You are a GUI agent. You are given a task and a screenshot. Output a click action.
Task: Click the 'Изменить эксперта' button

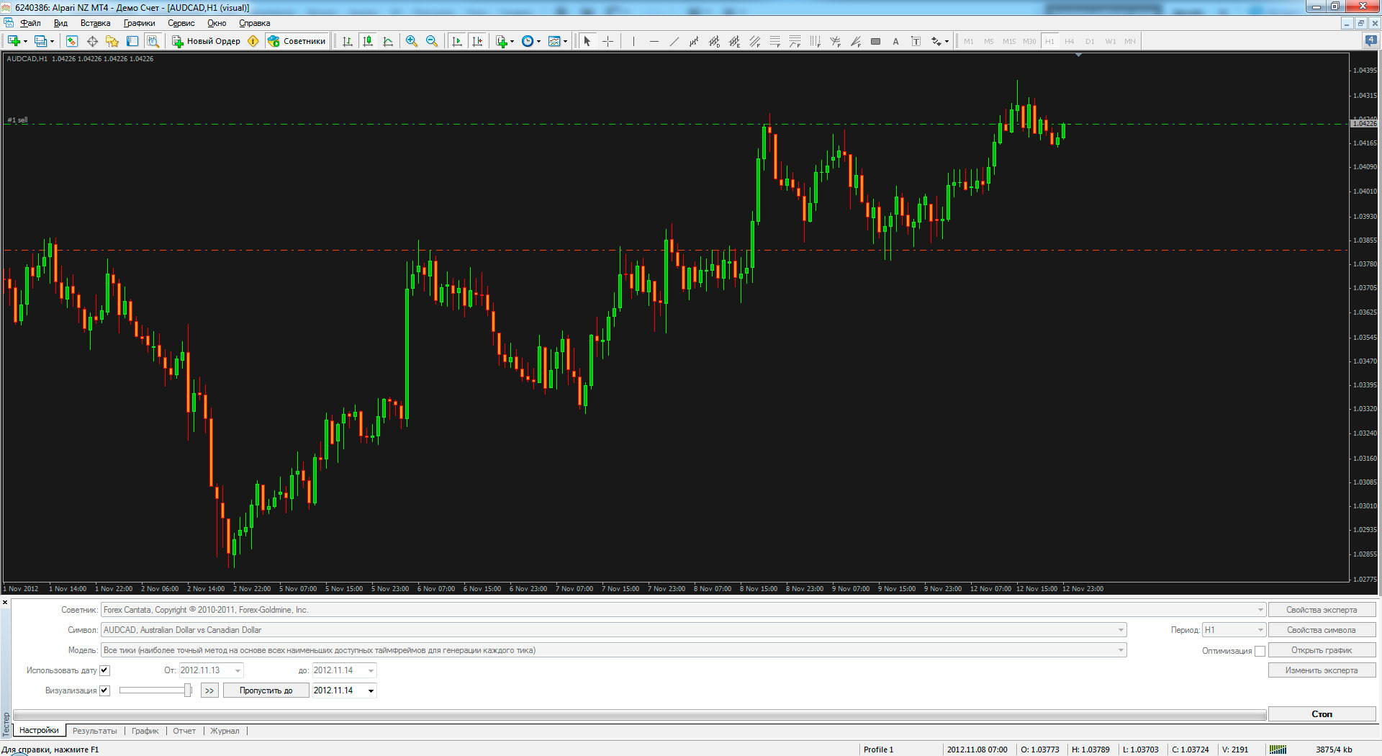click(x=1322, y=670)
